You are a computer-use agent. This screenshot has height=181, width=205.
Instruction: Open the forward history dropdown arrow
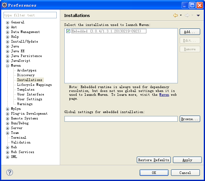pyautogui.click(x=192, y=15)
